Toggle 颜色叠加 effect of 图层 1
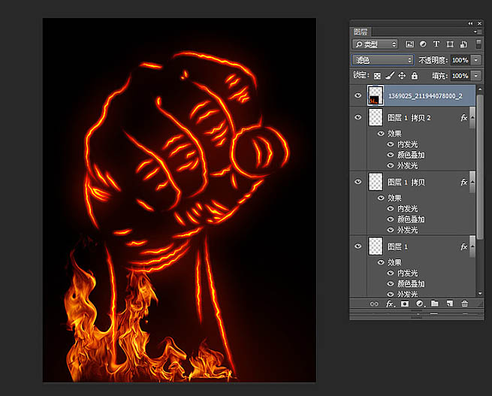This screenshot has width=492, height=396. click(391, 284)
